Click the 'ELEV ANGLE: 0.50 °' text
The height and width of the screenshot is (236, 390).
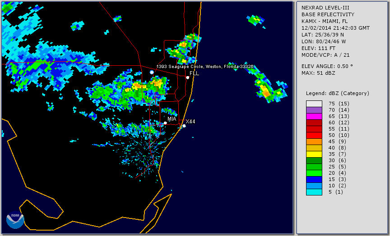coord(327,66)
